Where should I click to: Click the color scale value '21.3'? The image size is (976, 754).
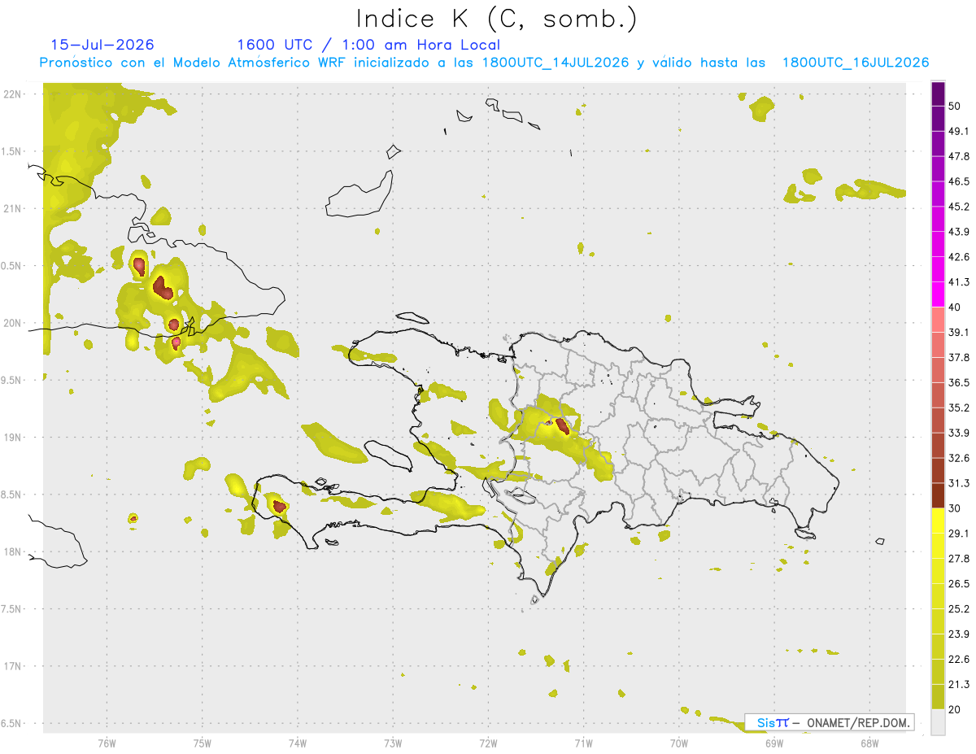click(x=959, y=684)
